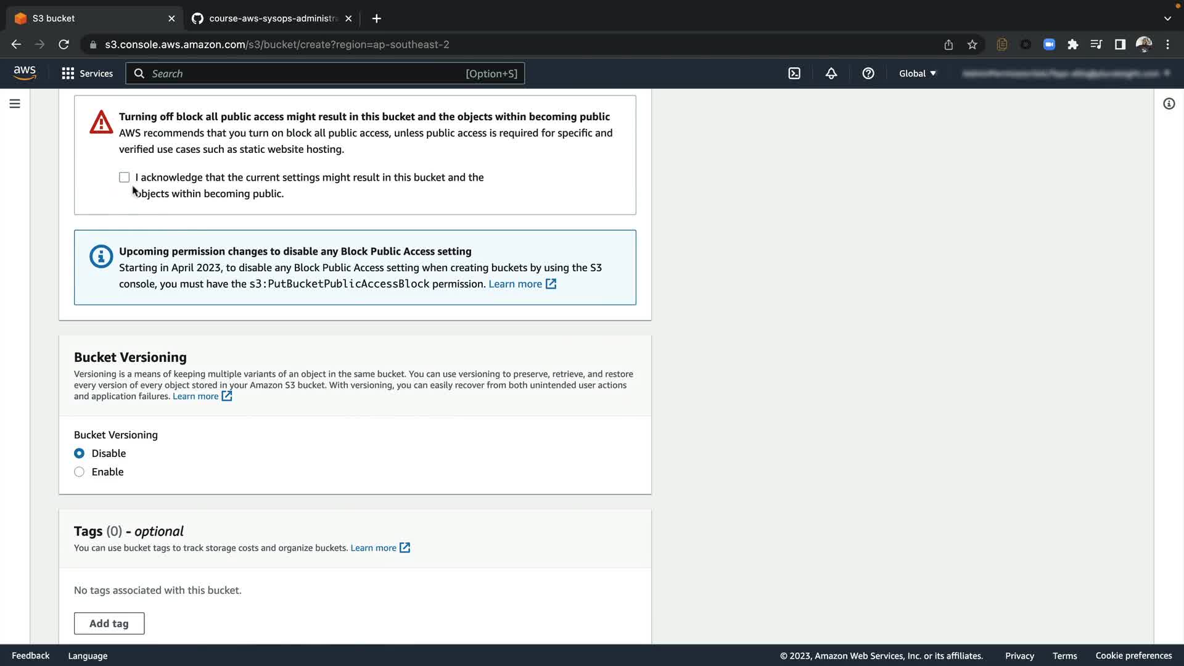Expand the Global region dropdown
The height and width of the screenshot is (666, 1184).
click(x=917, y=73)
